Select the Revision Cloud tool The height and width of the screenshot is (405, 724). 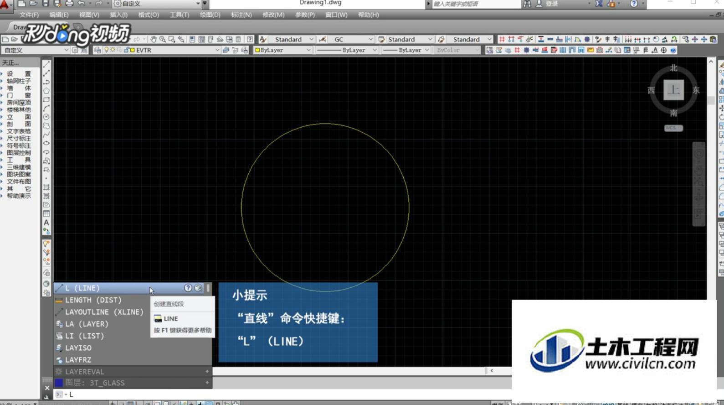click(46, 125)
